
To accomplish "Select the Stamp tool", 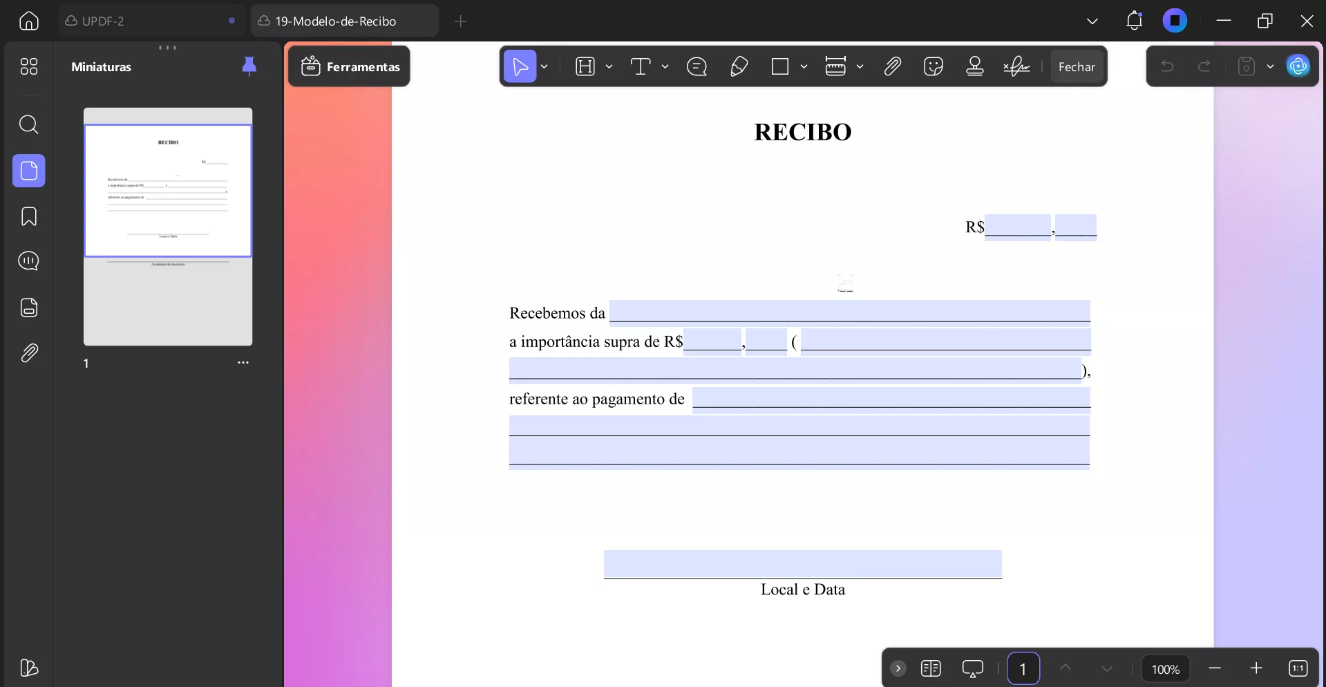I will (974, 66).
